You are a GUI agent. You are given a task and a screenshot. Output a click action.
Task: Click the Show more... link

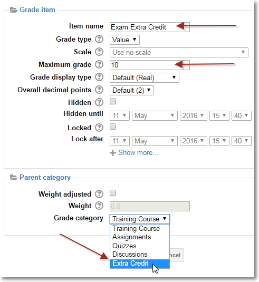click(x=138, y=153)
